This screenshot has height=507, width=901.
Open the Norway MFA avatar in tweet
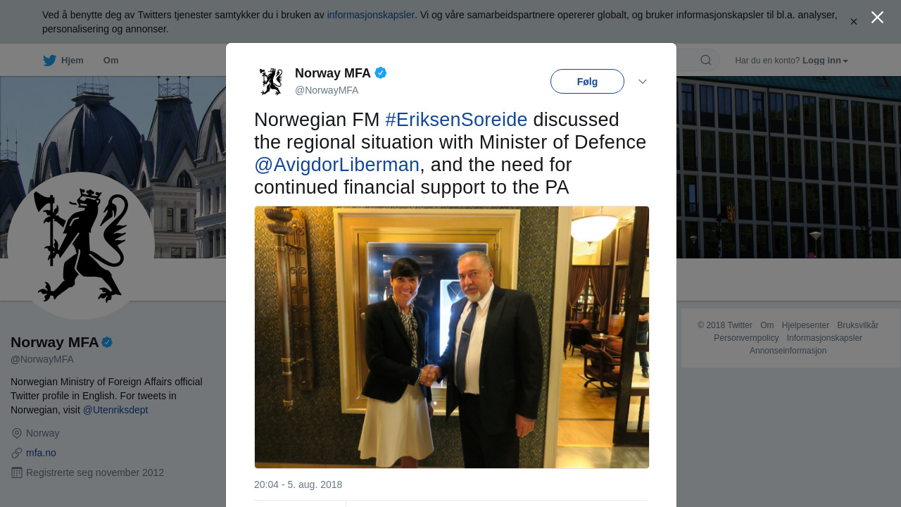[271, 82]
